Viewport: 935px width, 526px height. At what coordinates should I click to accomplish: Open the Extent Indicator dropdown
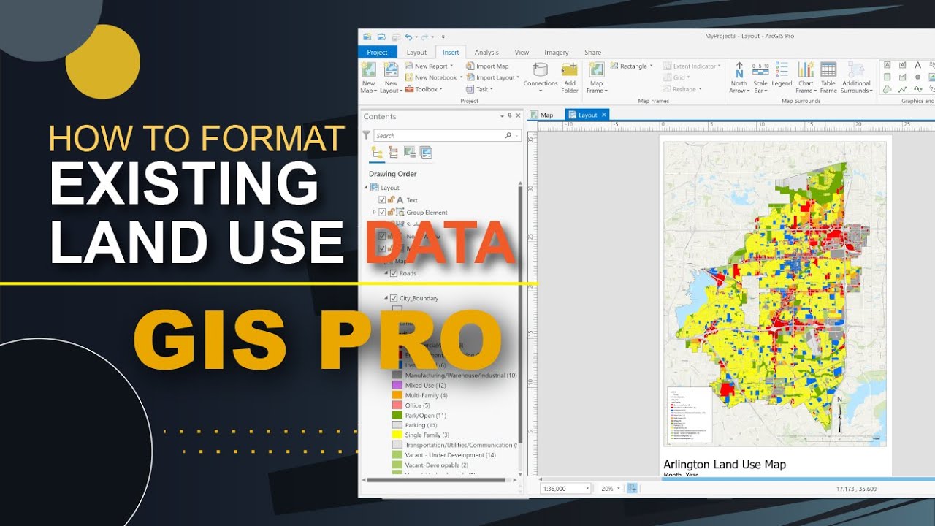(x=694, y=66)
